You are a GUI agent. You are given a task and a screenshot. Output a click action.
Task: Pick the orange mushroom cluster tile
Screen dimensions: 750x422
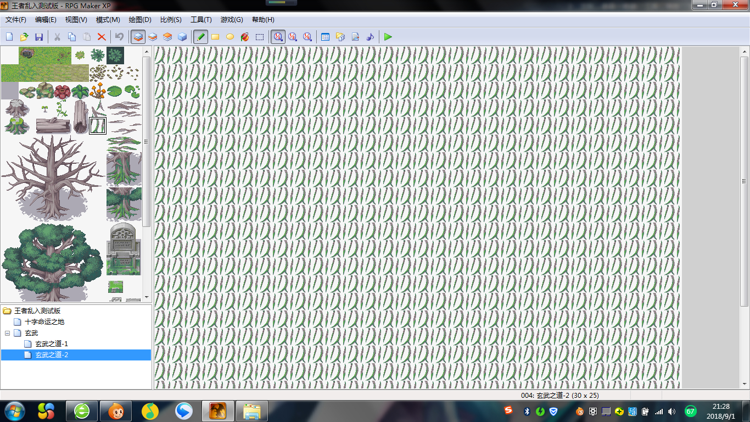(x=98, y=91)
